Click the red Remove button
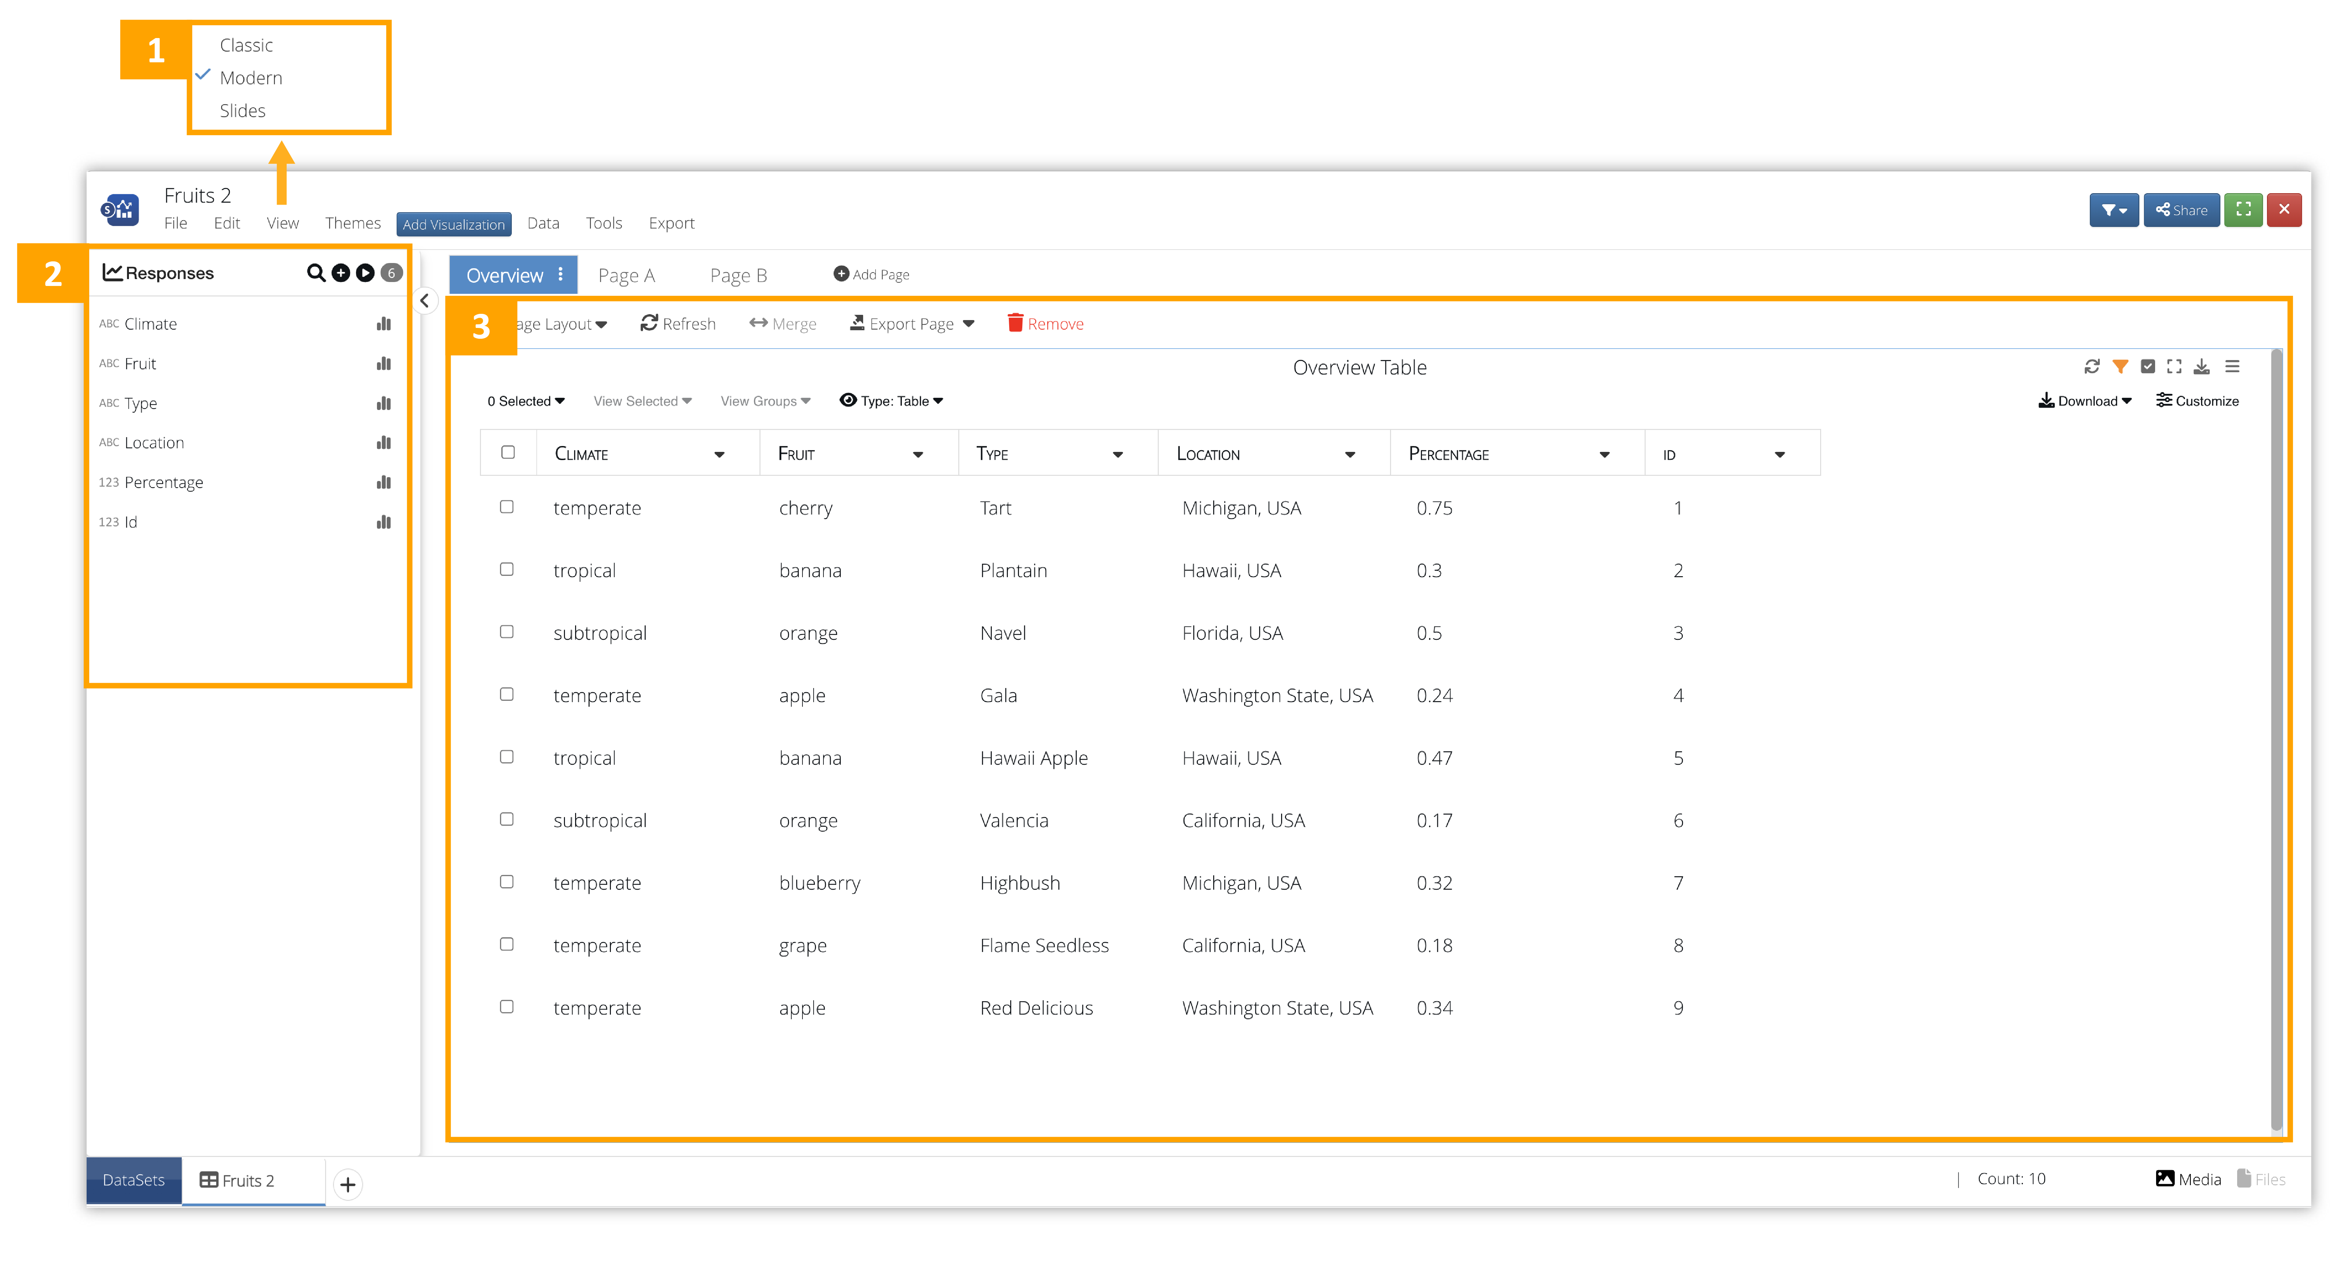2349x1276 pixels. click(1046, 324)
